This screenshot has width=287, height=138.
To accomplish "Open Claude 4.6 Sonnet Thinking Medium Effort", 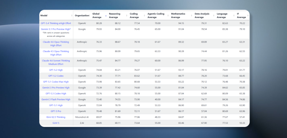I will click(x=56, y=62).
